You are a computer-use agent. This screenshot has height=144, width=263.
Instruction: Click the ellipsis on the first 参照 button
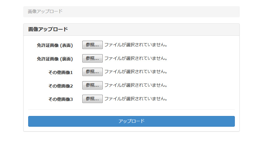click(x=97, y=46)
